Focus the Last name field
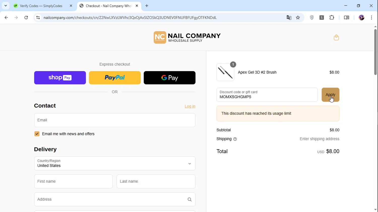Screen dimensions: 378x212 coord(156,181)
